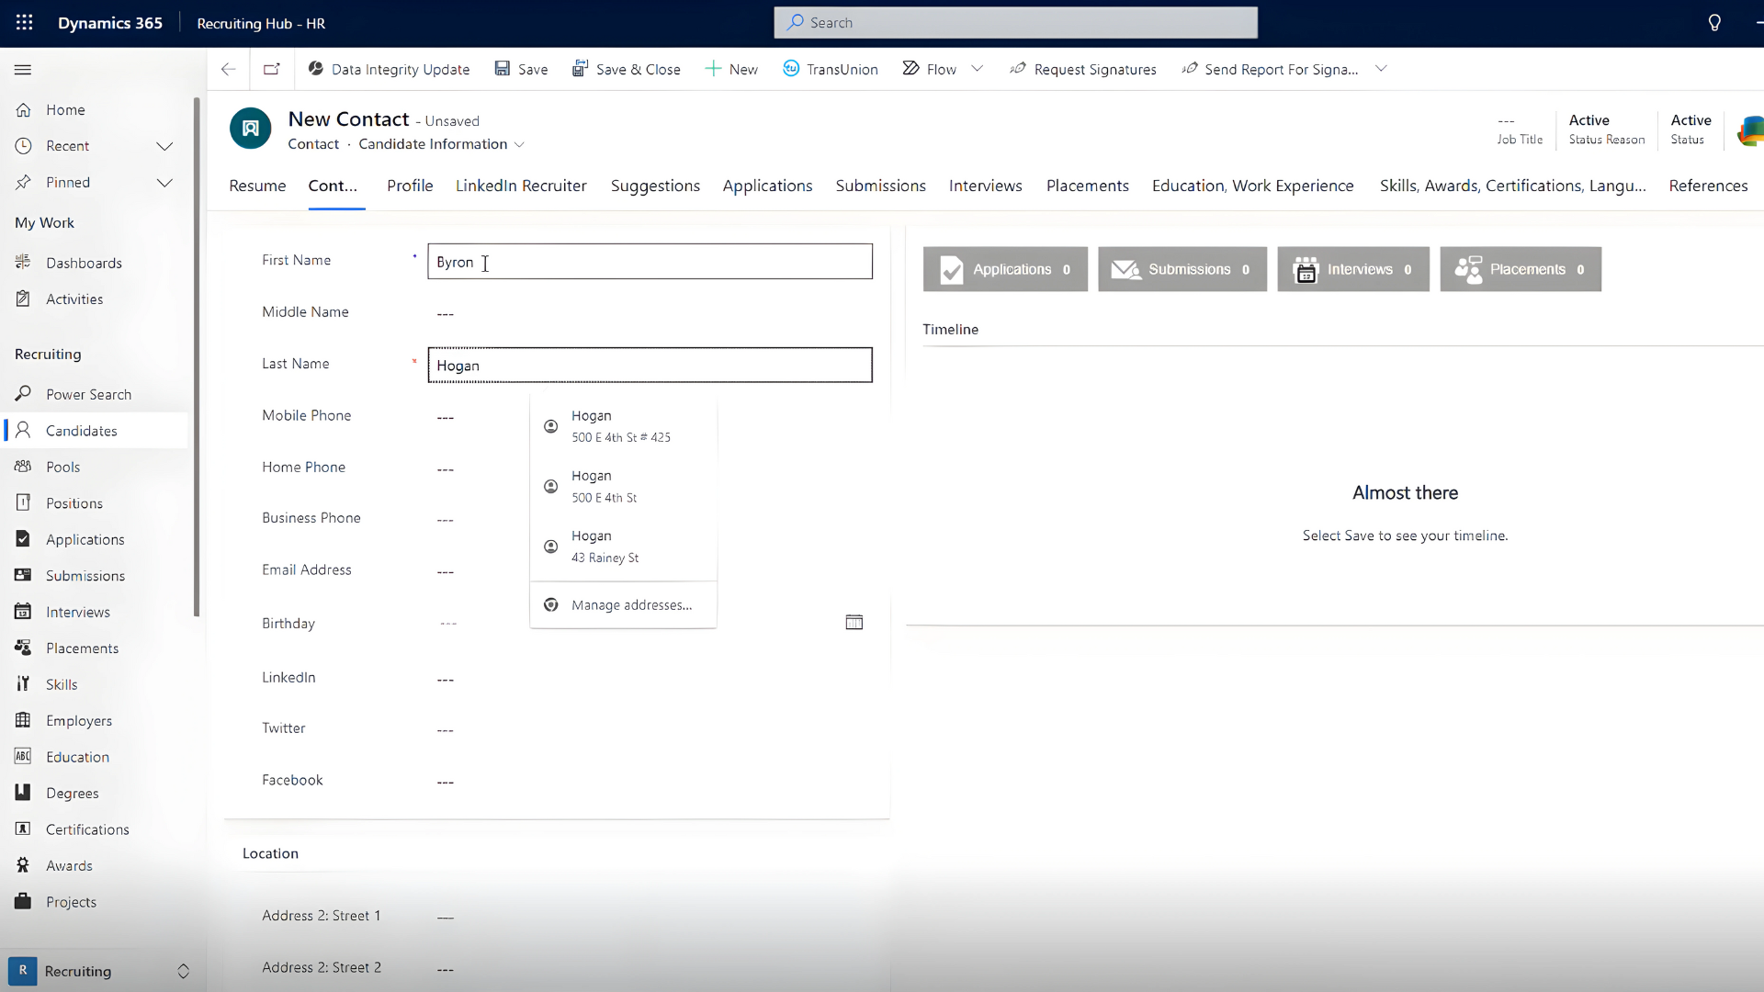Click the lightbulb assistant icon in header
Viewport: 1764px width, 992px height.
(x=1714, y=23)
